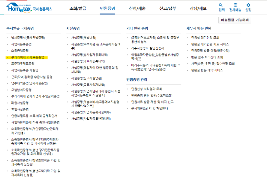The height and width of the screenshot is (180, 267).
Task: Open 사실증명(사업자단위과세 승인시 지점 사업자등록번호)
Action: pos(96,93)
